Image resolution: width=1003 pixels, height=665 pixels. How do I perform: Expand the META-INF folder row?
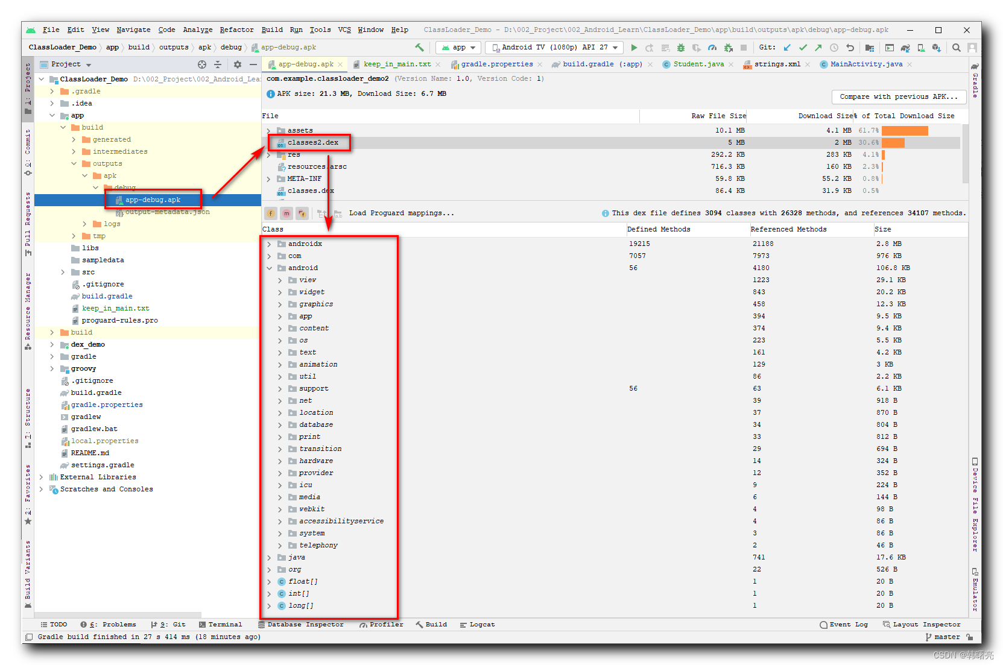point(268,178)
